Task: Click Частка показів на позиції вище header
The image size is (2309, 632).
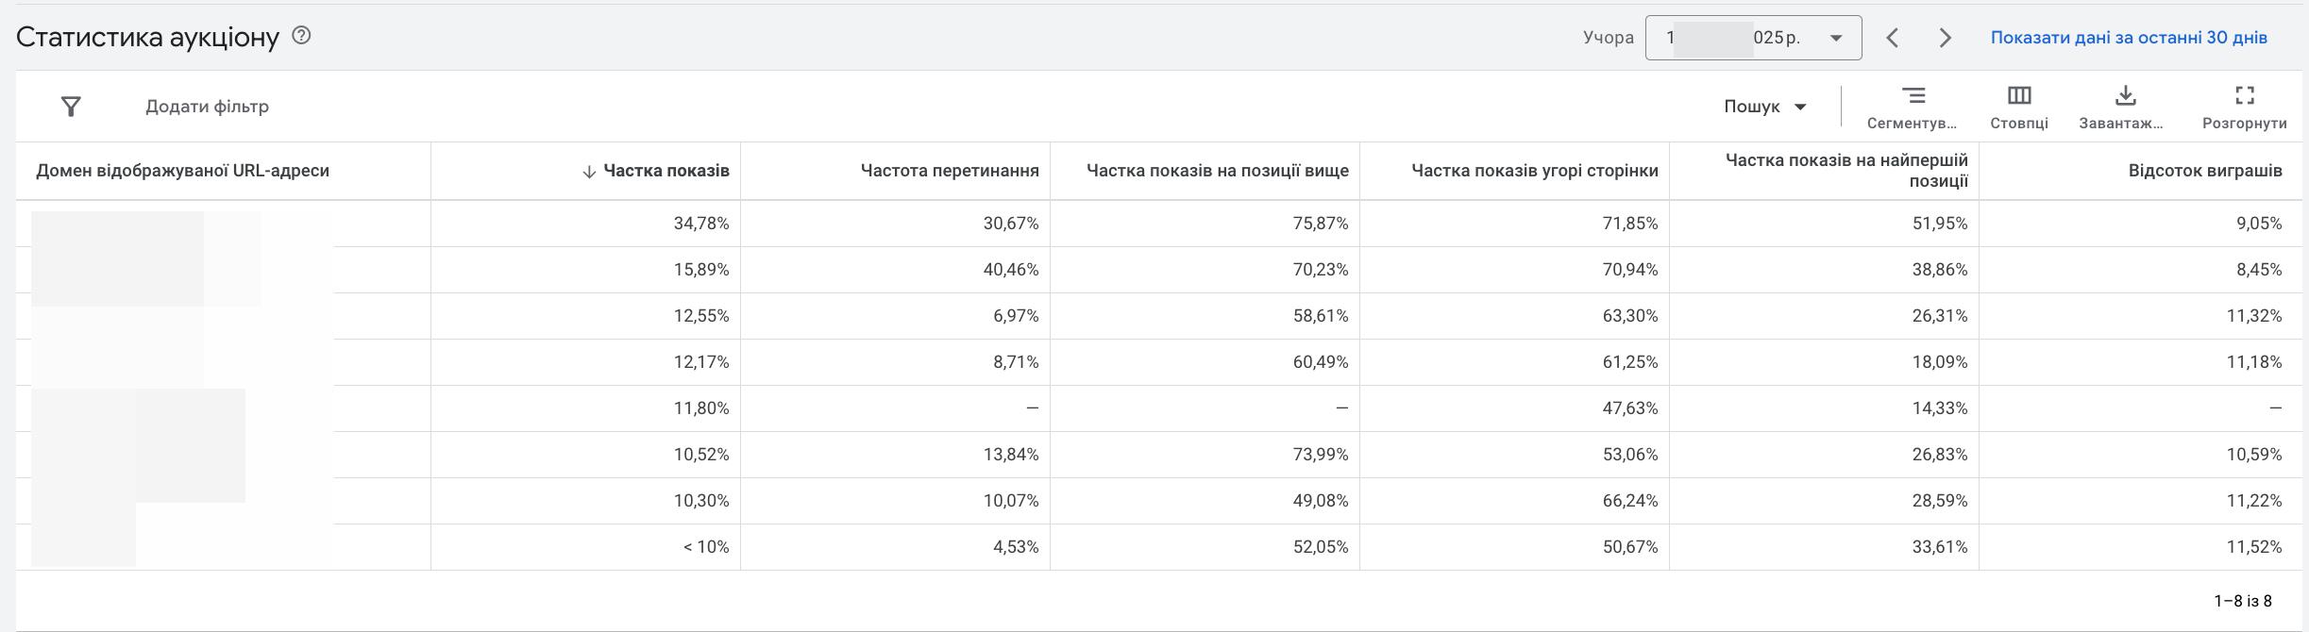Action: (1217, 171)
